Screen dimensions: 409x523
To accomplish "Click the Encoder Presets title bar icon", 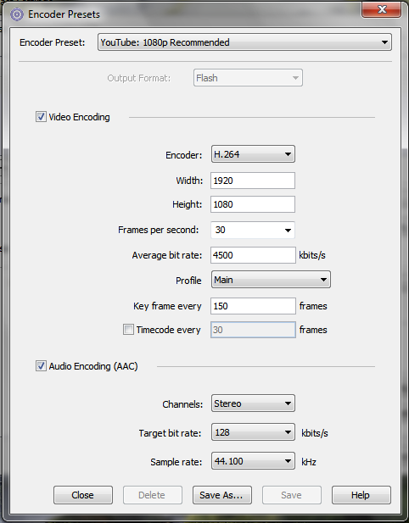I will (x=17, y=14).
